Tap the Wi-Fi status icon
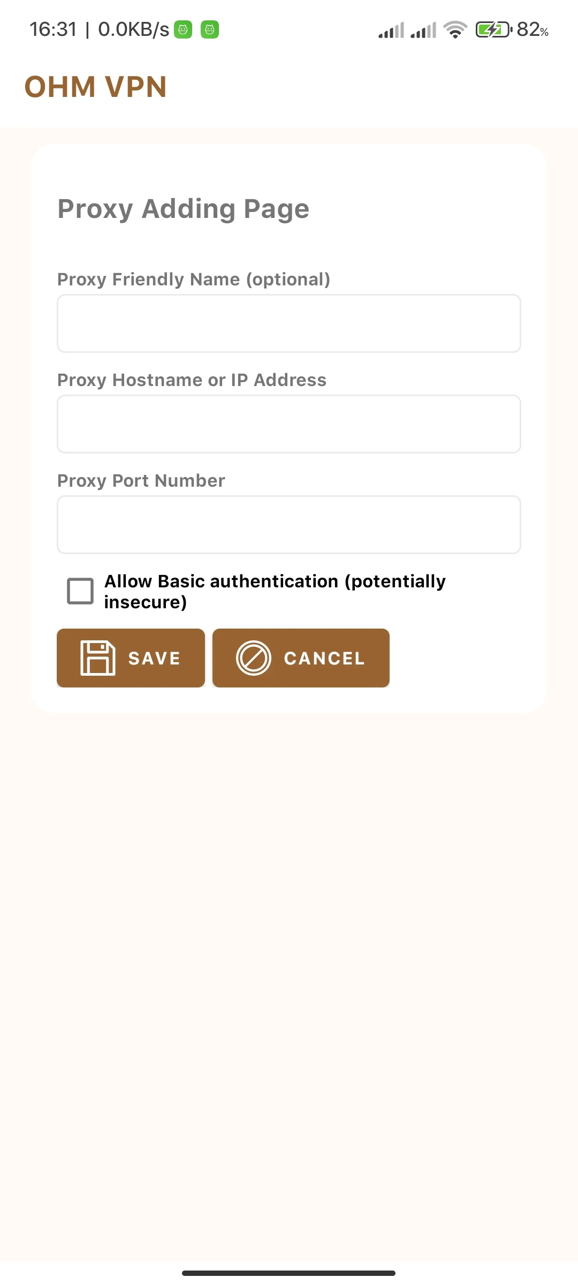578x1285 pixels. pos(455,30)
